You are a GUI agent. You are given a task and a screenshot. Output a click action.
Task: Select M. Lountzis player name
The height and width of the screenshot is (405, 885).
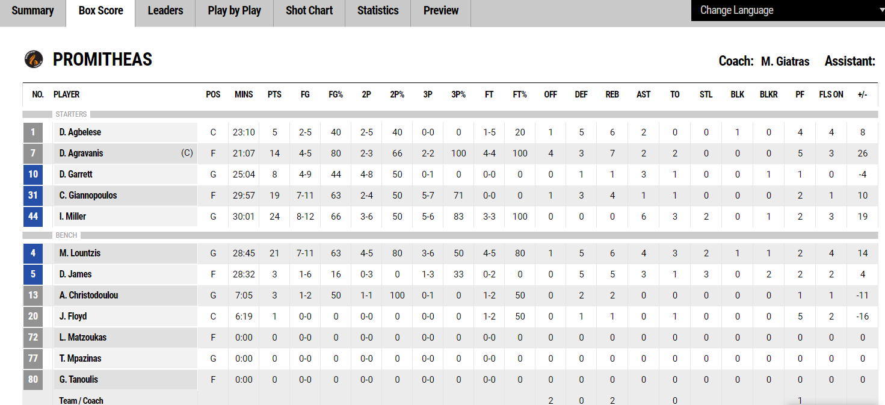point(80,253)
